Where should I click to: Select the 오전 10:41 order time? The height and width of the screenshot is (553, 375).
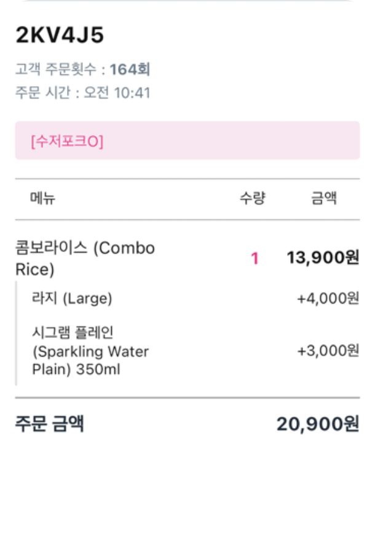click(117, 93)
